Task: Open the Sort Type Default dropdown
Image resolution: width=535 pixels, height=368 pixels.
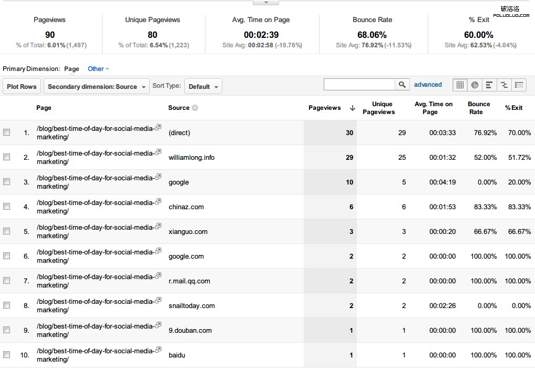Action: 203,86
